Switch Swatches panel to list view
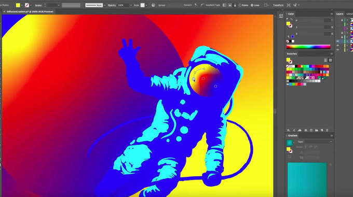This screenshot has width=353, height=197. tap(325, 60)
